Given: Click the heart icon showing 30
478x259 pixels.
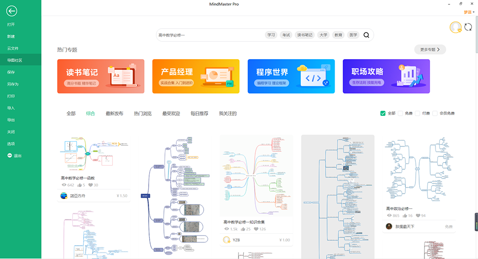Looking at the screenshot, I should tap(90, 185).
